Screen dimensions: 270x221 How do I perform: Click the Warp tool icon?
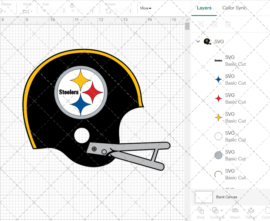click(26, 11)
